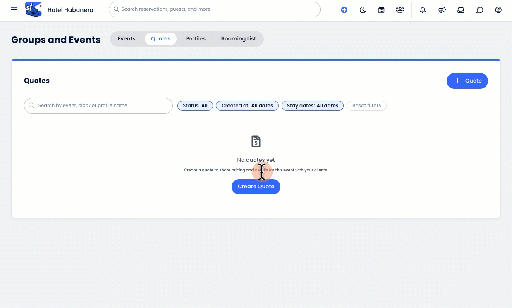The height and width of the screenshot is (308, 512).
Task: Switch to the Events tab
Action: (x=127, y=39)
